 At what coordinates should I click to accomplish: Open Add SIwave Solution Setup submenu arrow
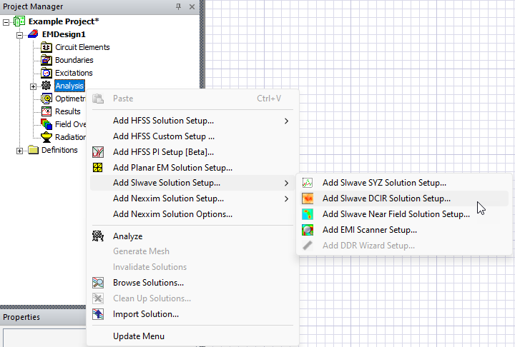click(x=286, y=183)
